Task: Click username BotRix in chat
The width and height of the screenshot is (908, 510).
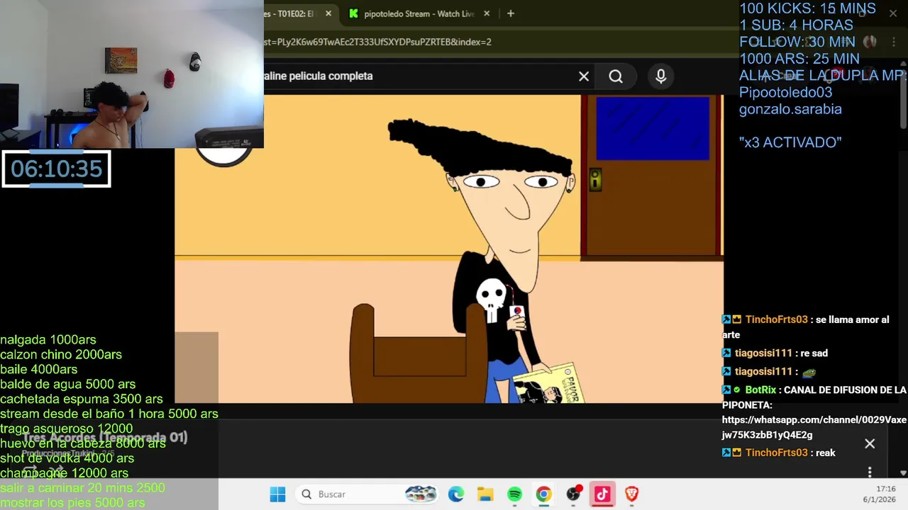Action: [760, 390]
